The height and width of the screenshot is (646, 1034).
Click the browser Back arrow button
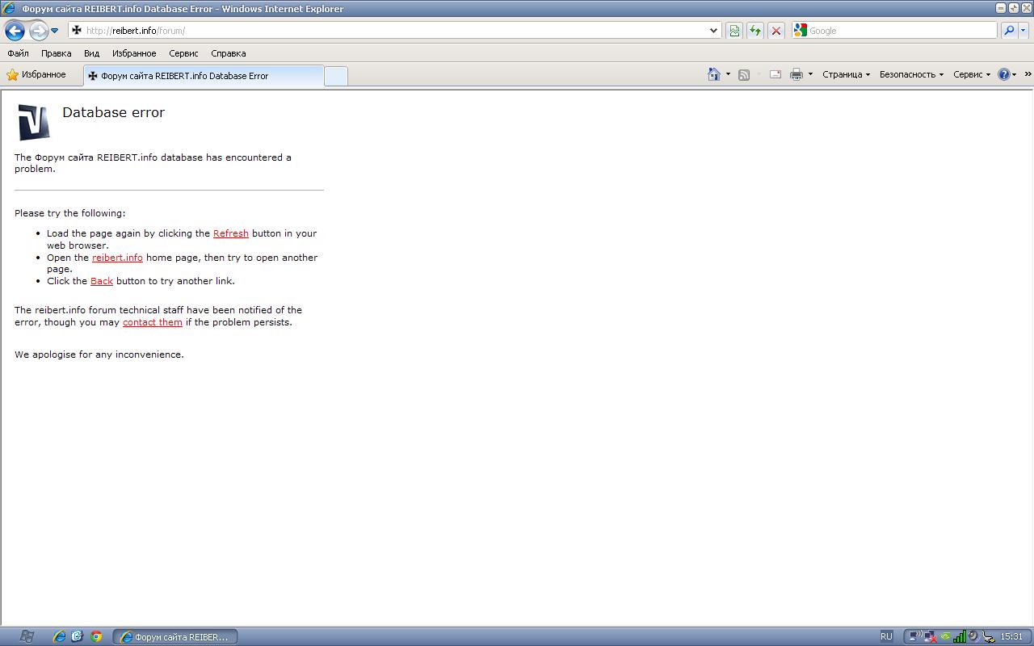point(15,31)
